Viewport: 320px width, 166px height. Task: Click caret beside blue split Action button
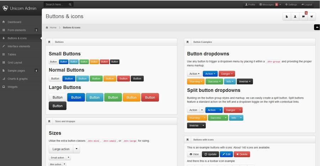(220, 110)
